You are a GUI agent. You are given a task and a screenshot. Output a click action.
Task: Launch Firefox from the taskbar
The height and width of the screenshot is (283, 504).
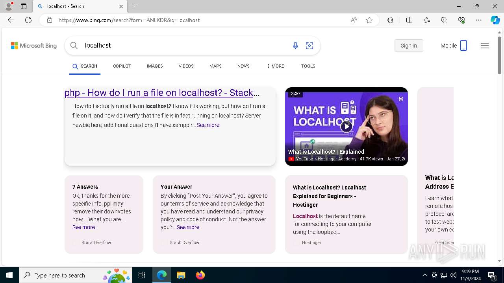click(200, 275)
